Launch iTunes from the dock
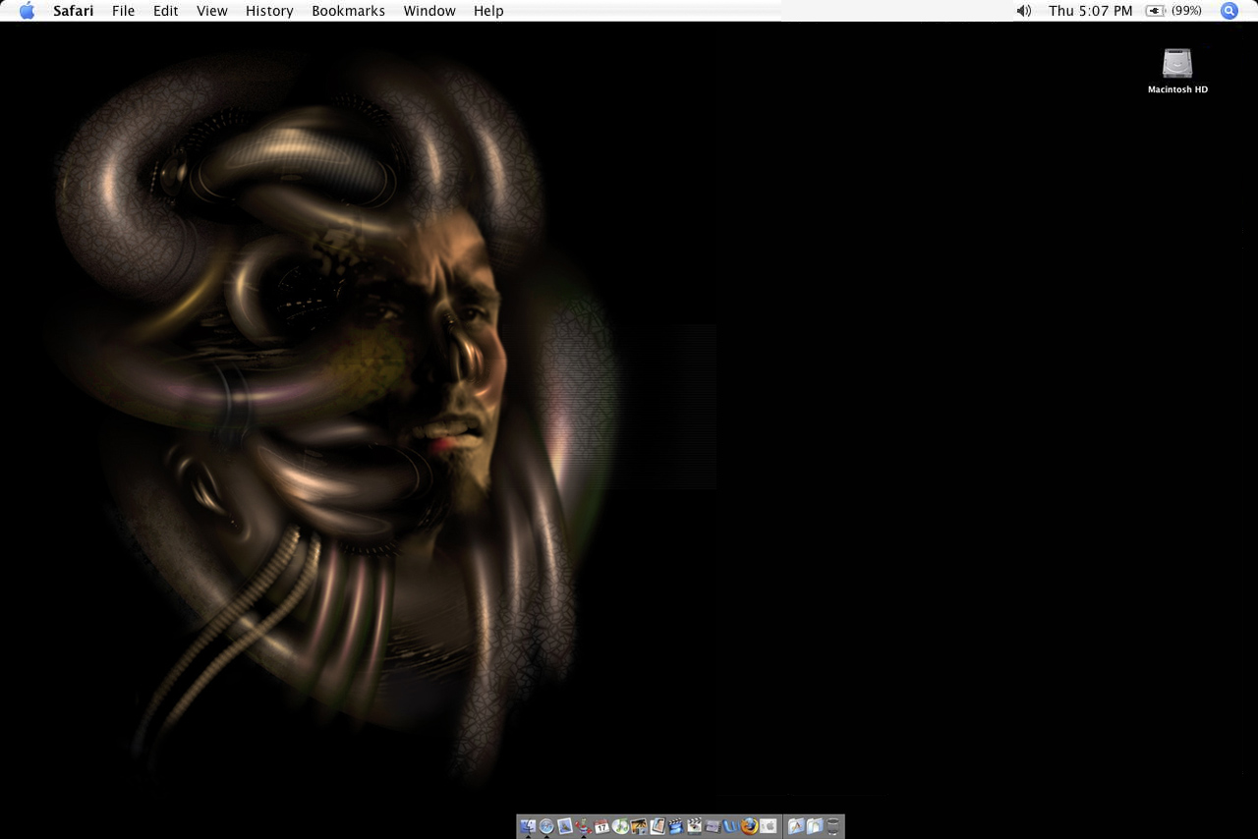1258x839 pixels. [x=620, y=826]
